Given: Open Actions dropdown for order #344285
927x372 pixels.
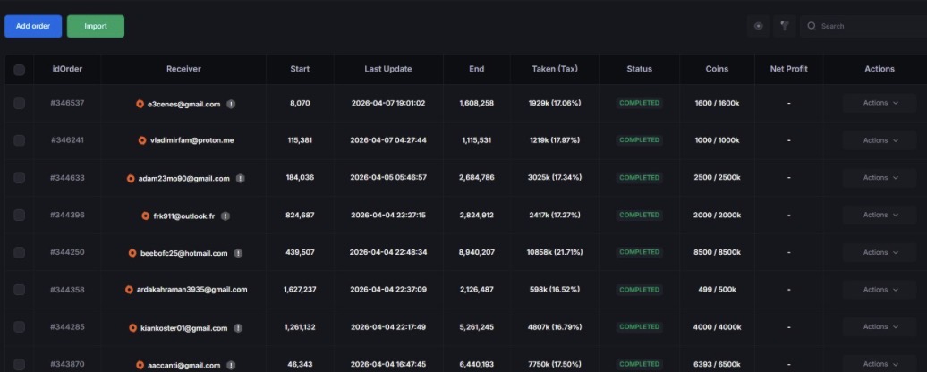Looking at the screenshot, I should 880,327.
